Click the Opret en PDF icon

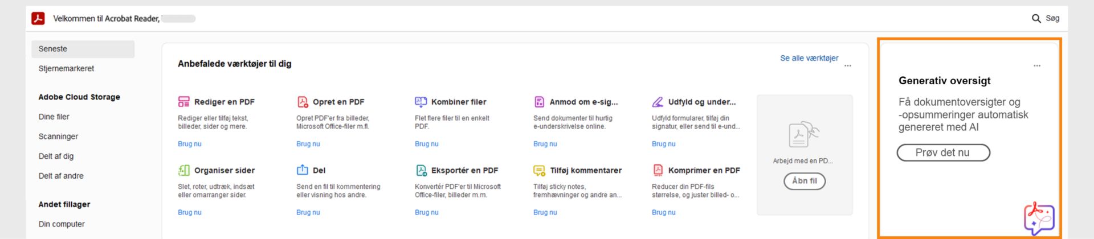[x=303, y=102]
